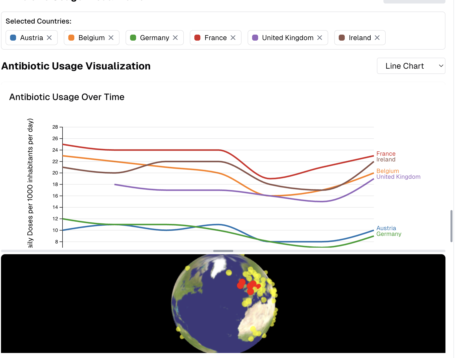Remove United Kingdom chip X icon

[320, 38]
